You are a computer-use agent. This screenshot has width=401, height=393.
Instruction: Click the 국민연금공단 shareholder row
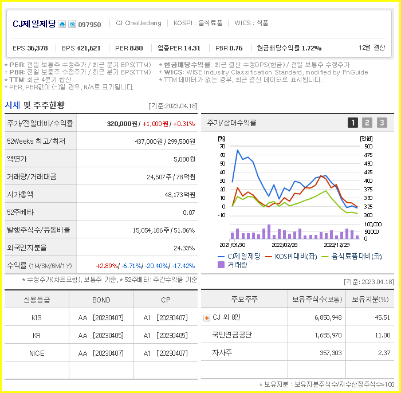tap(297, 335)
